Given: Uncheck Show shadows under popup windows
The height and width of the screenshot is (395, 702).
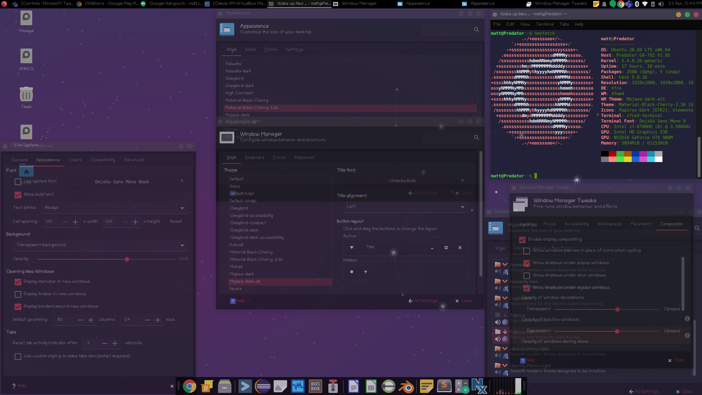Looking at the screenshot, I should [x=527, y=263].
